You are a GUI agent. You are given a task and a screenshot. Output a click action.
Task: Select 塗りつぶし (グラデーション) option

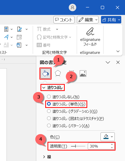[x=72, y=111]
